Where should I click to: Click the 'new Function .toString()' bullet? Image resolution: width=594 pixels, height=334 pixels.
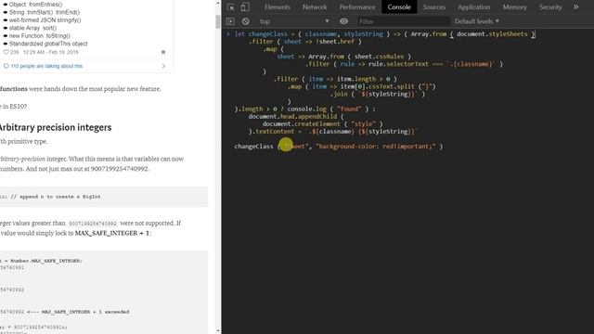point(39,35)
